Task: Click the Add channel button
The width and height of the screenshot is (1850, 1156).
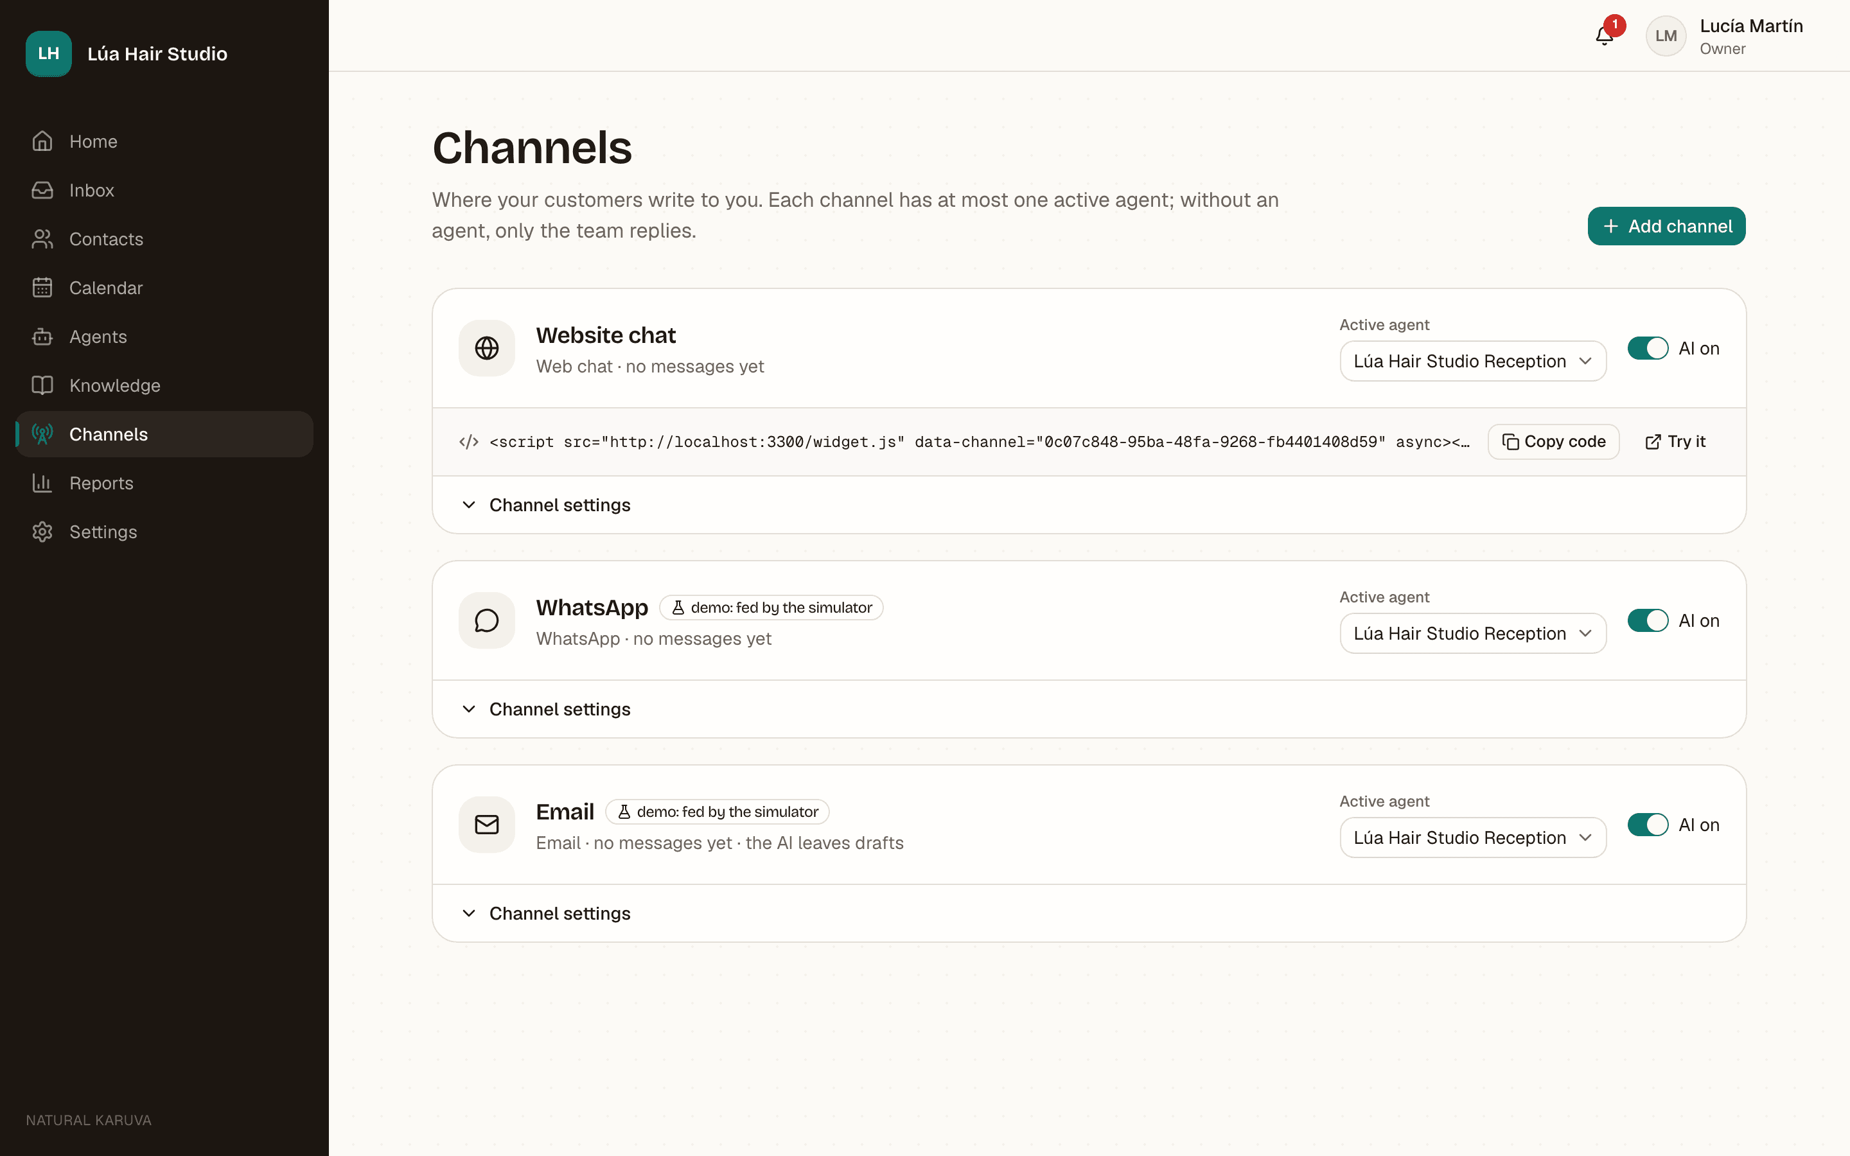Action: point(1666,226)
